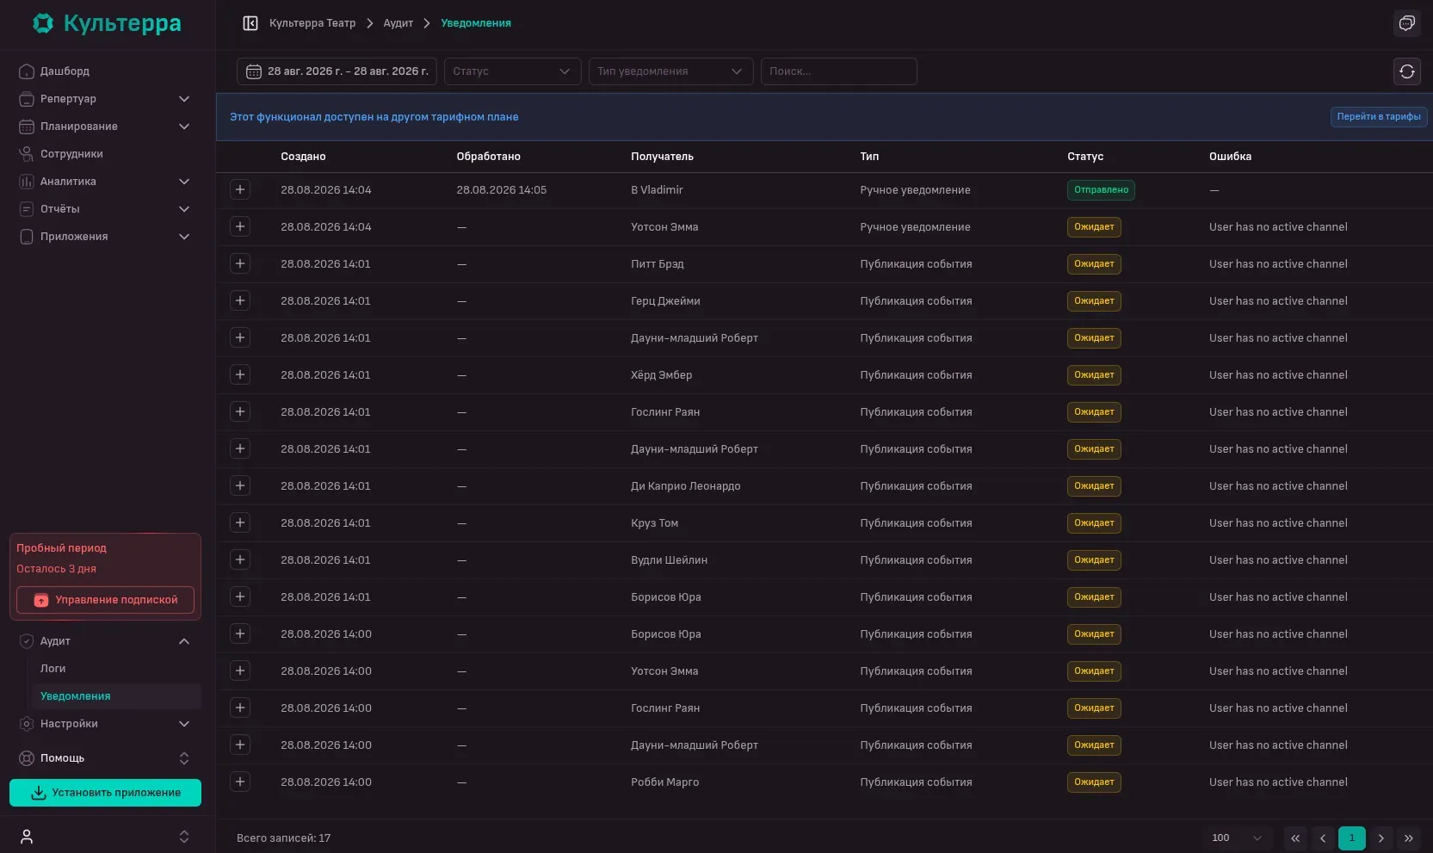Expand row for Питт Брэд notification
The height and width of the screenshot is (853, 1433).
coord(240,263)
